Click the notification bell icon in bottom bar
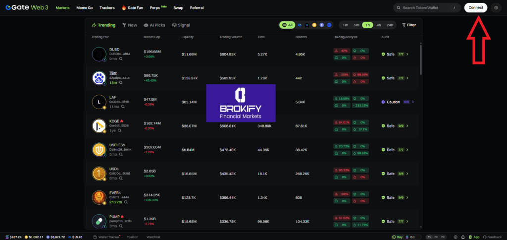Screen dimensions: 507x240 click(x=462, y=237)
